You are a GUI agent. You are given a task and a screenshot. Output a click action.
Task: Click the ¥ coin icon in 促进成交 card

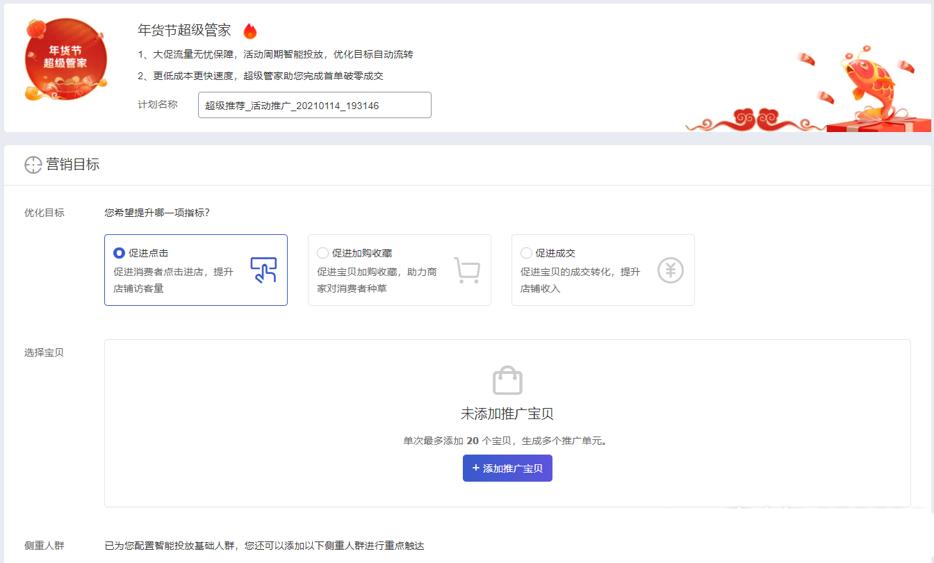[670, 270]
